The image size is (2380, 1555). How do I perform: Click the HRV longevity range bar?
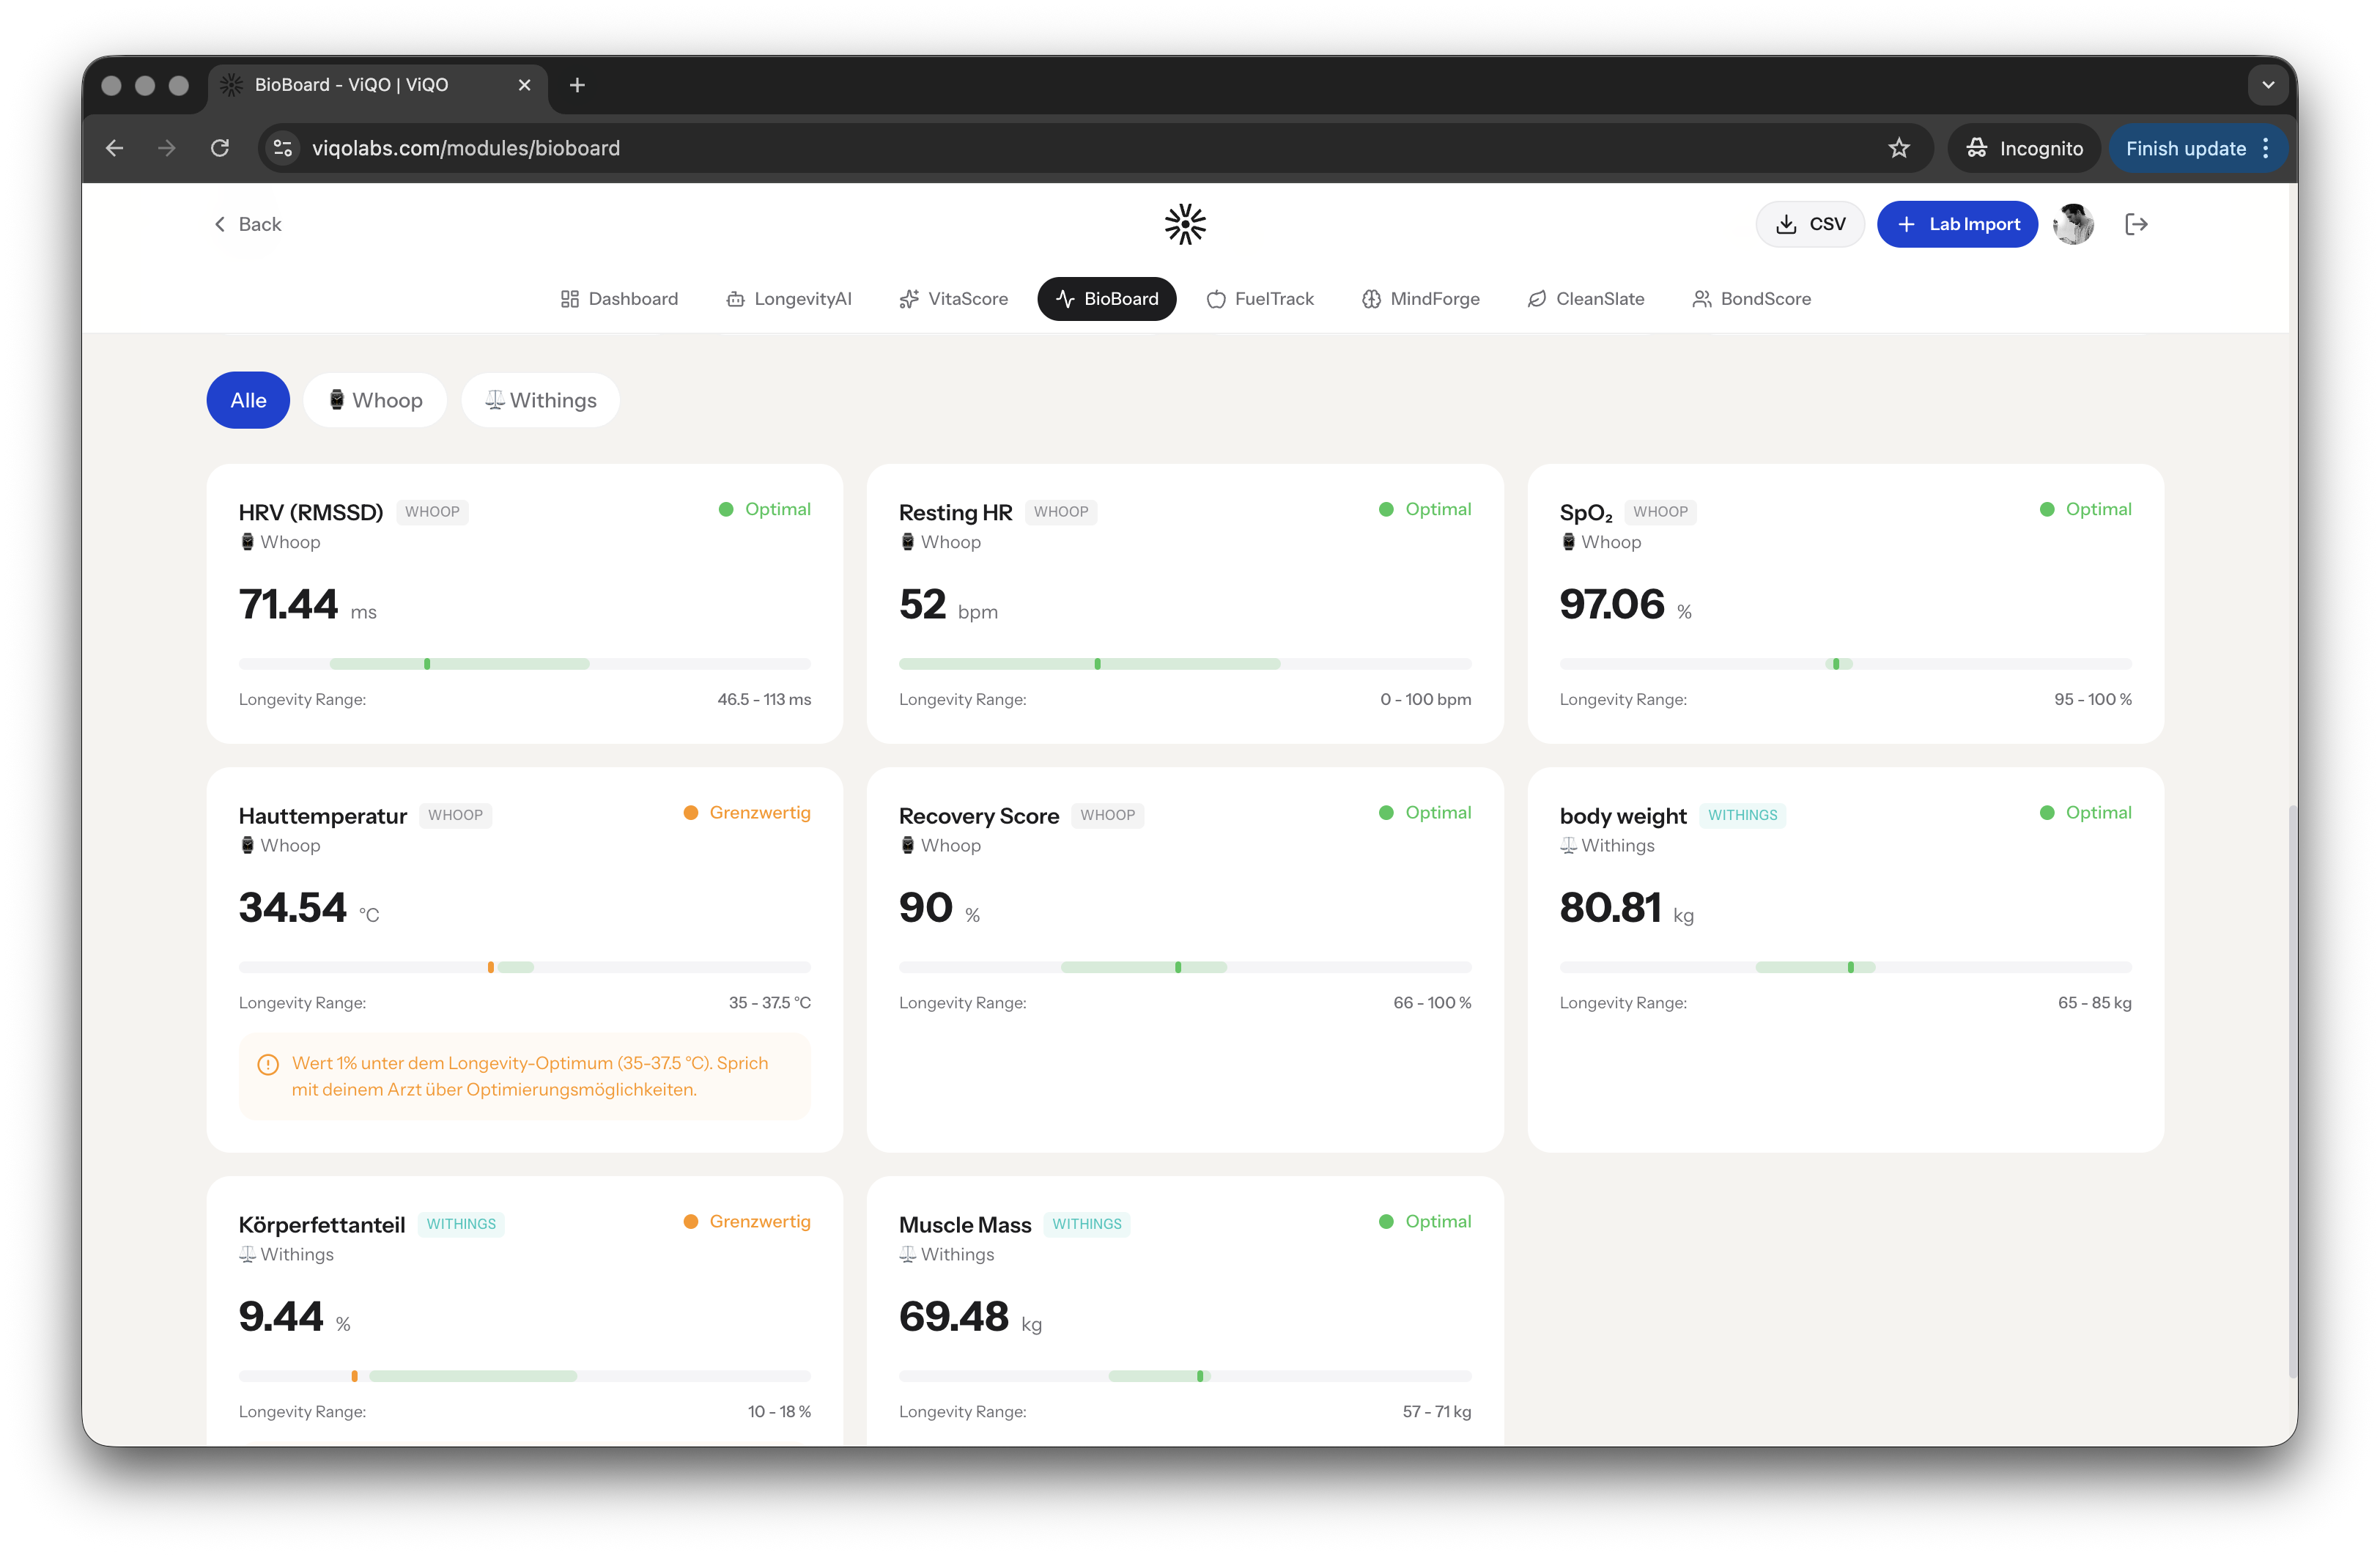(523, 663)
